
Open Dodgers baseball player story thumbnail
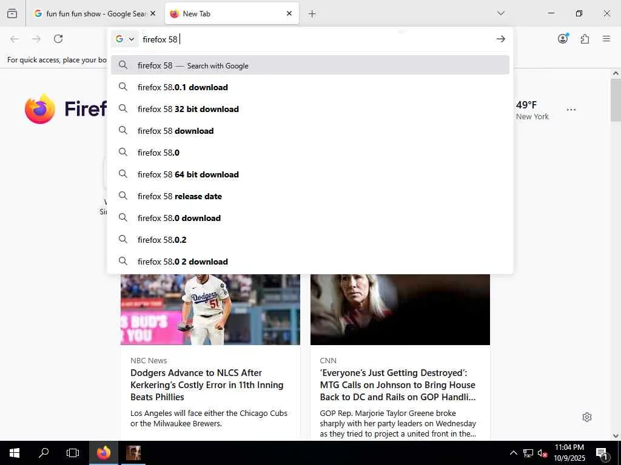tap(210, 309)
